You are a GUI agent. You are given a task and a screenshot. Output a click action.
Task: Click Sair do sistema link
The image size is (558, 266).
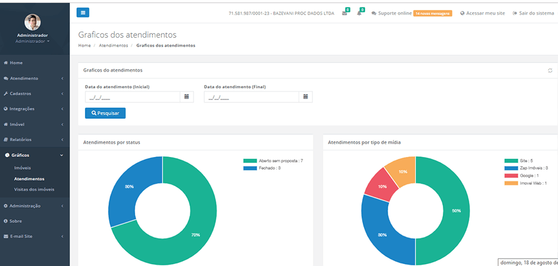(x=537, y=13)
